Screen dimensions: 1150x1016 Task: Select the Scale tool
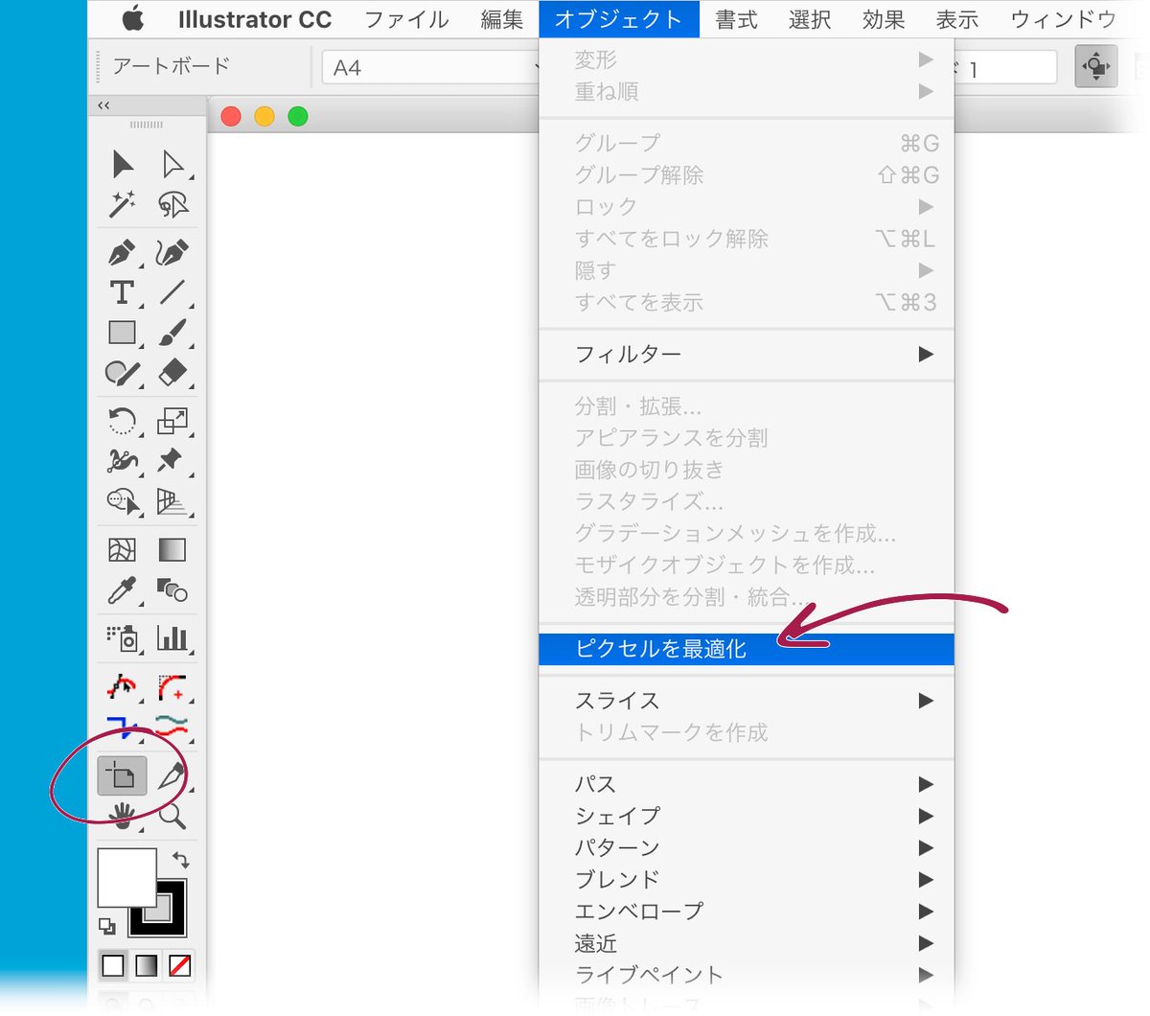point(172,421)
